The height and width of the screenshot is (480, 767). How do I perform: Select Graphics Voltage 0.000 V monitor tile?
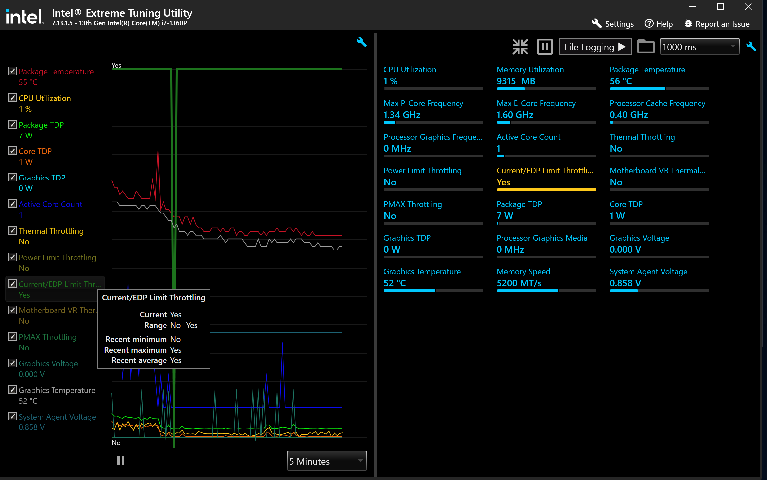659,246
